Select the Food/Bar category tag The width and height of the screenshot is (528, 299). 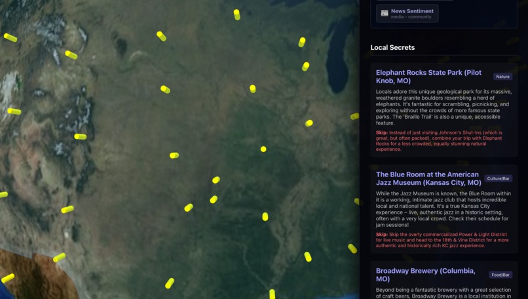(x=500, y=275)
